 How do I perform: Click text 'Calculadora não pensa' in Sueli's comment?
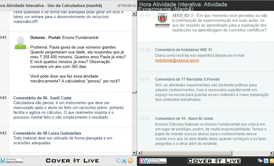33,103
